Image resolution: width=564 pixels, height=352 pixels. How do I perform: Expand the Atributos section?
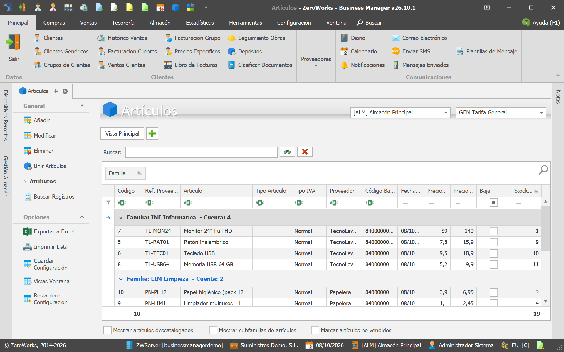tap(25, 182)
